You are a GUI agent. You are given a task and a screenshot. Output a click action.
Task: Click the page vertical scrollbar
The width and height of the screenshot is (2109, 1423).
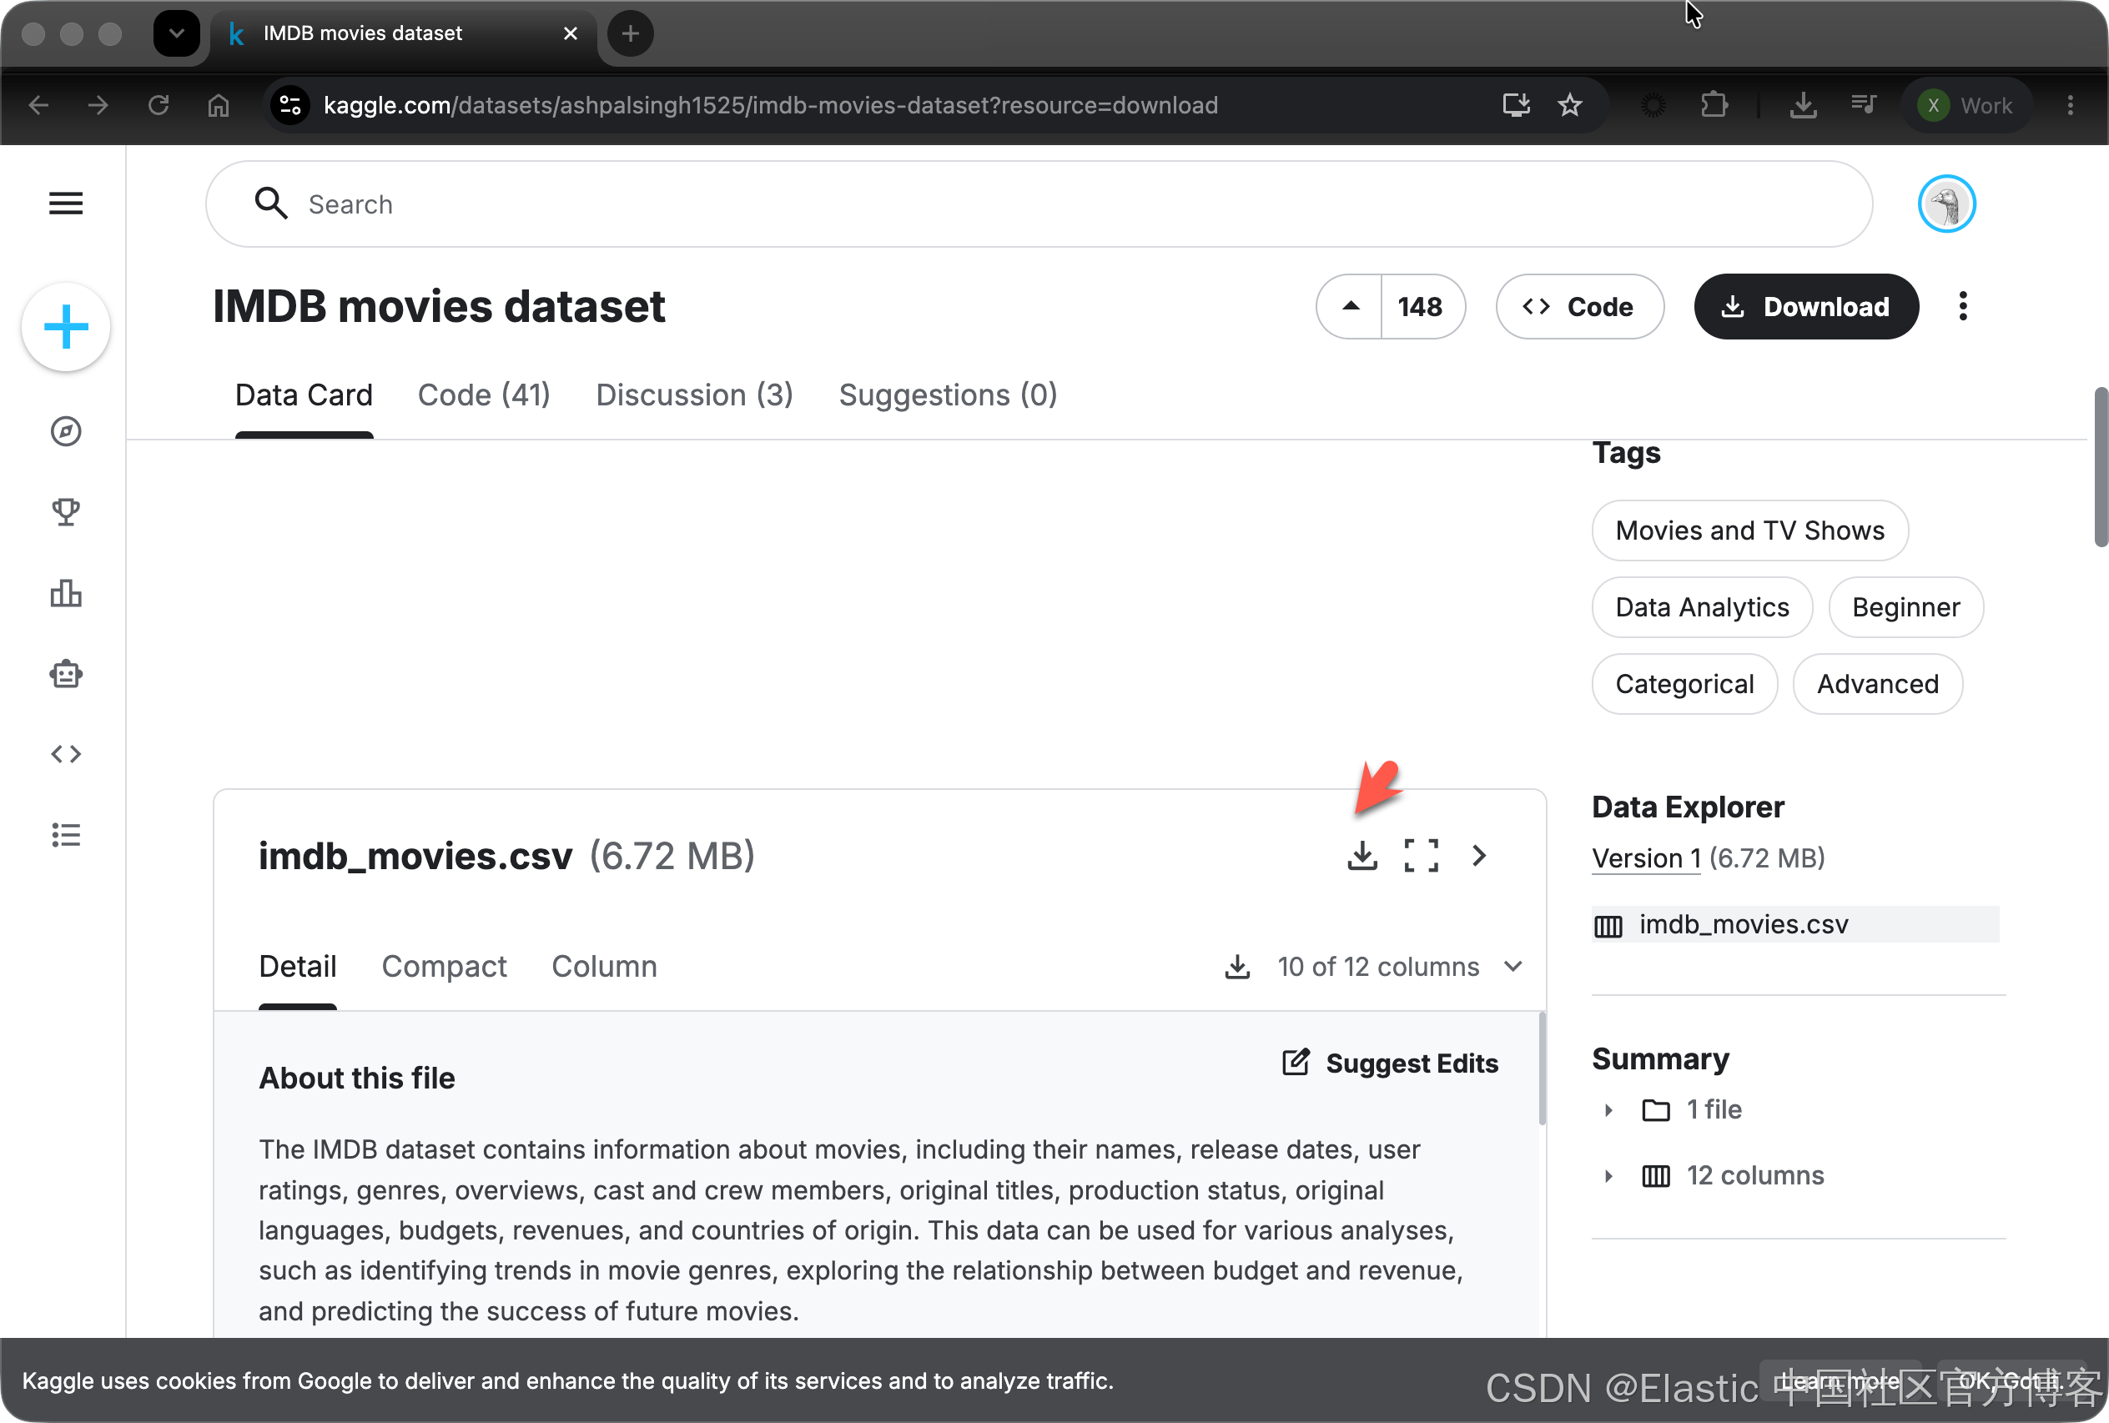[2100, 467]
